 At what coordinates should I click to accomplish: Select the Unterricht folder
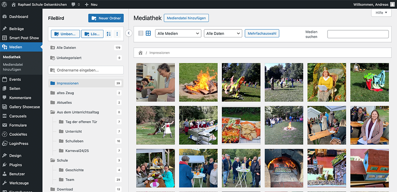[x=90, y=132]
